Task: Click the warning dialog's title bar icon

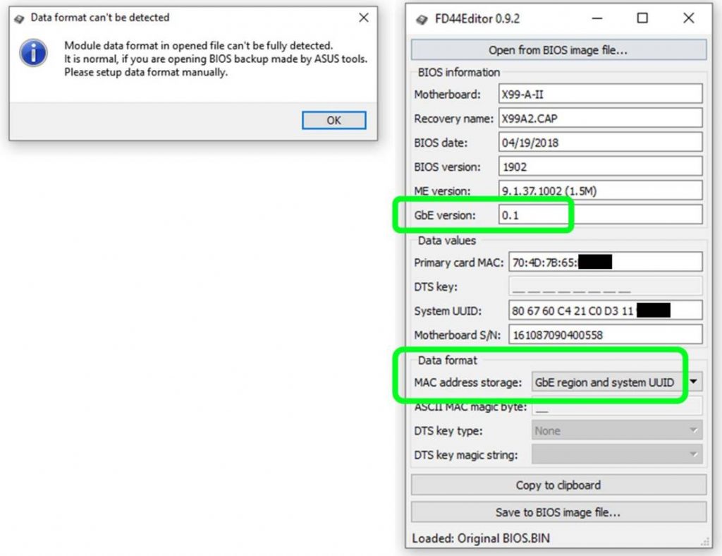Action: point(18,18)
